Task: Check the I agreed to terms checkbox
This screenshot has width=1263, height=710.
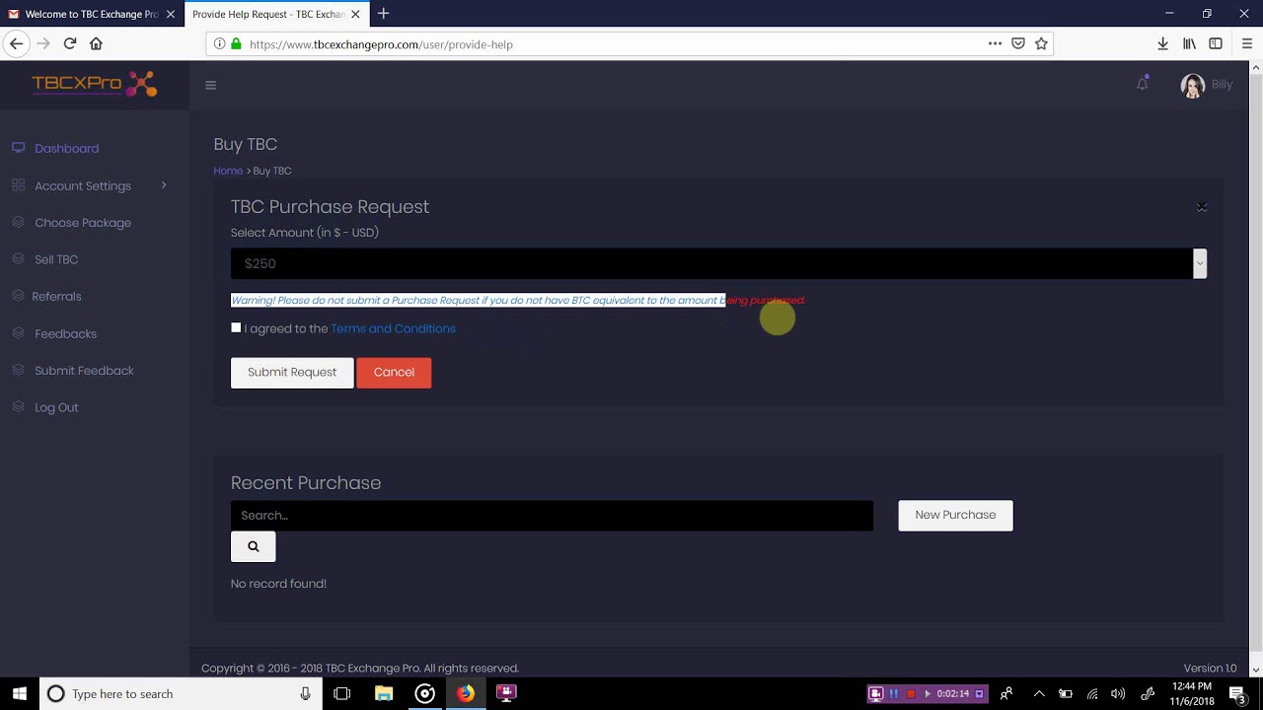Action: pos(236,327)
